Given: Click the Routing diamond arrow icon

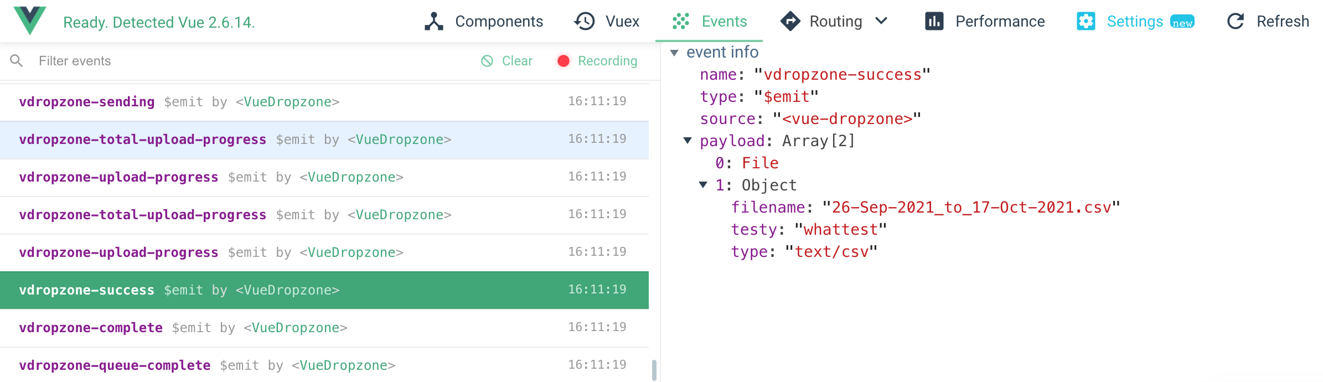Looking at the screenshot, I should (790, 22).
